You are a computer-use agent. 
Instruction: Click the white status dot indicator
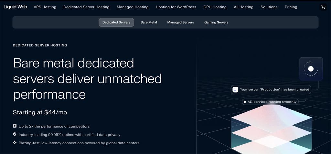245,102
